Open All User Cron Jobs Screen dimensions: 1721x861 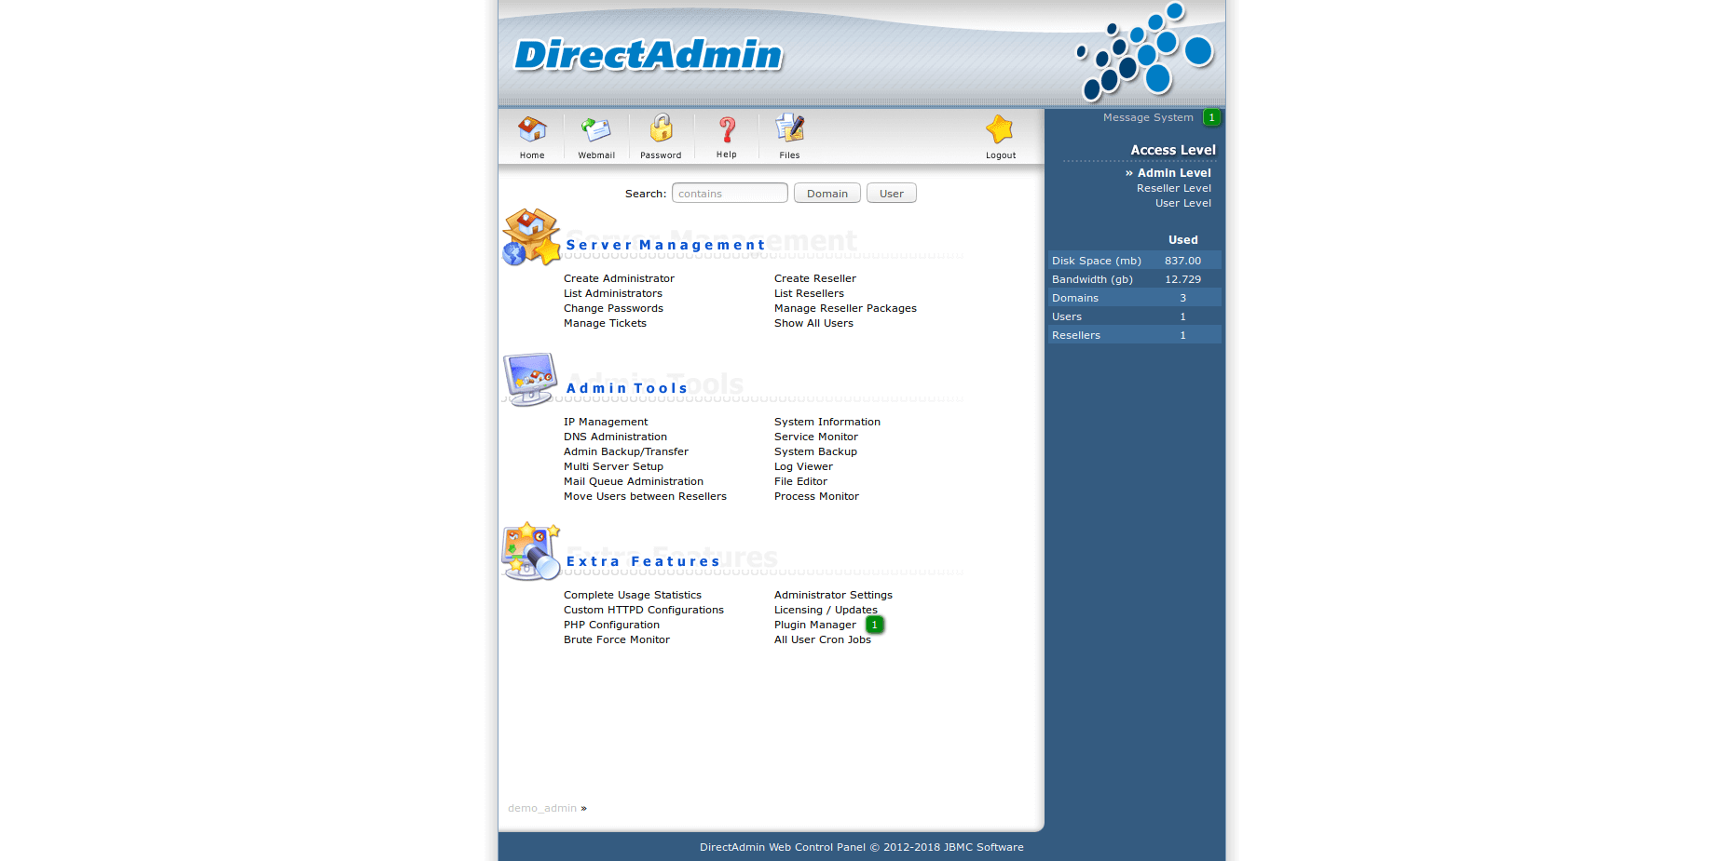(823, 639)
